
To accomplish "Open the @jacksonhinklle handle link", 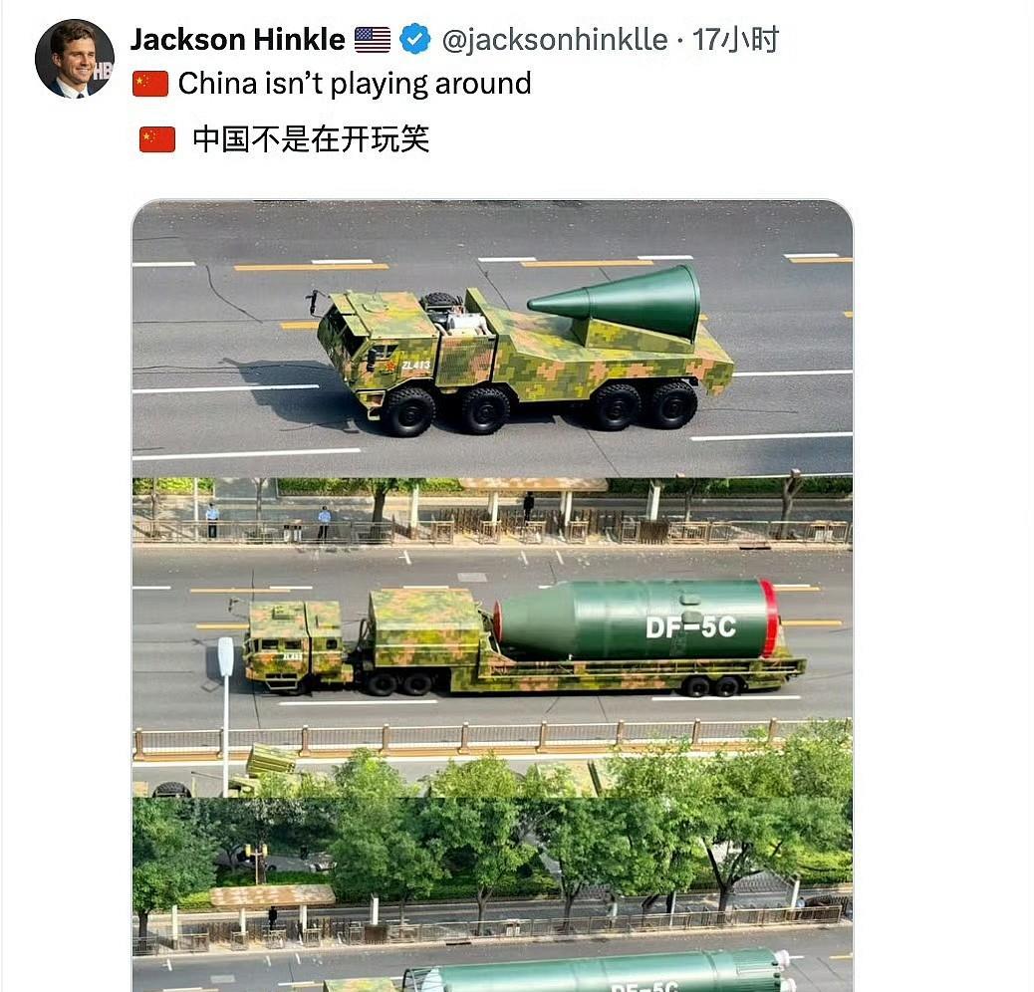I will tap(555, 40).
